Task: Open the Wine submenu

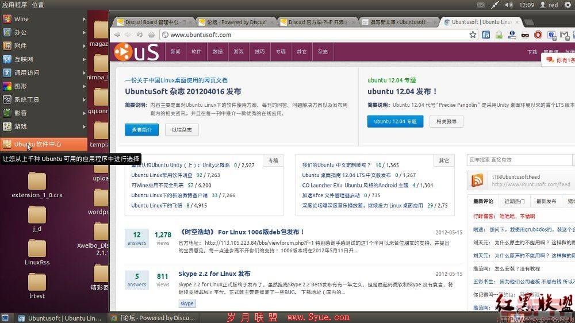Action: click(x=44, y=19)
